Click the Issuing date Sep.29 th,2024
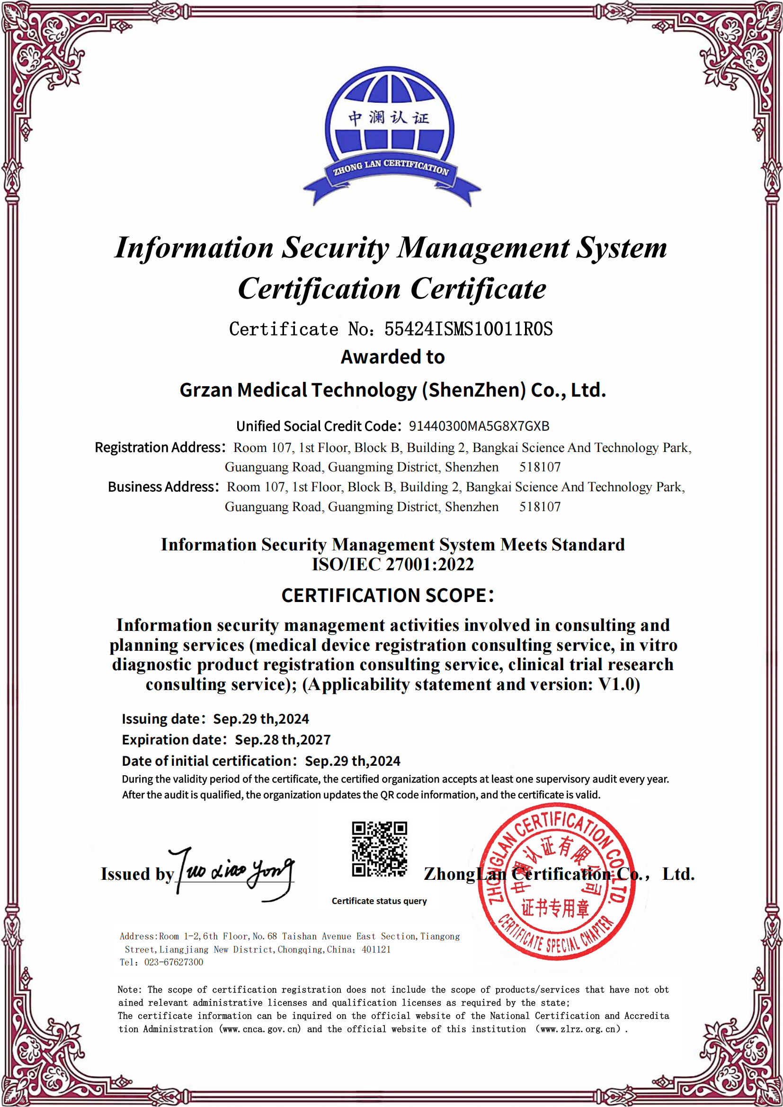Image resolution: width=783 pixels, height=1107 pixels. (261, 719)
